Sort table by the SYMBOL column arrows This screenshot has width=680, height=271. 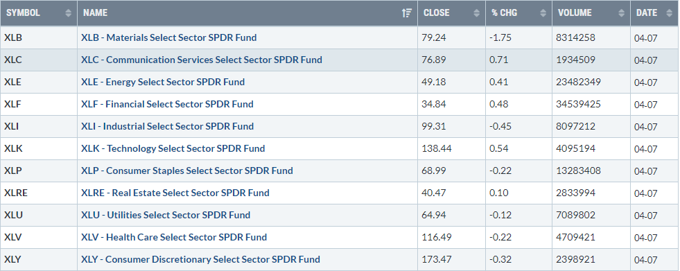[x=68, y=13]
